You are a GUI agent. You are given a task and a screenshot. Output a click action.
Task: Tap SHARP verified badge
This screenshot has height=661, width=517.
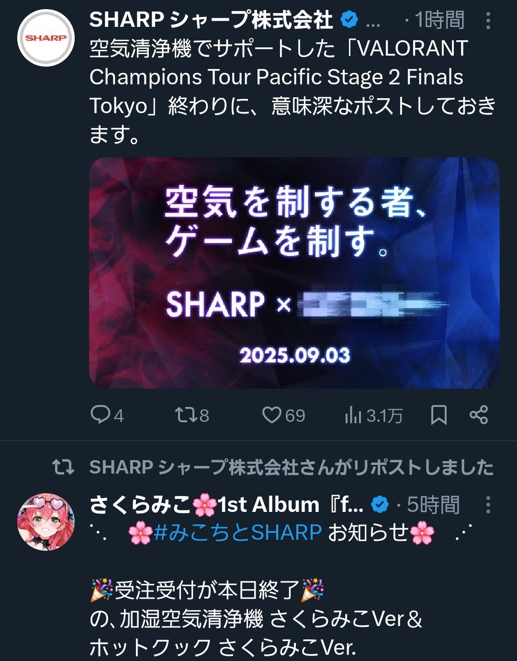349,20
